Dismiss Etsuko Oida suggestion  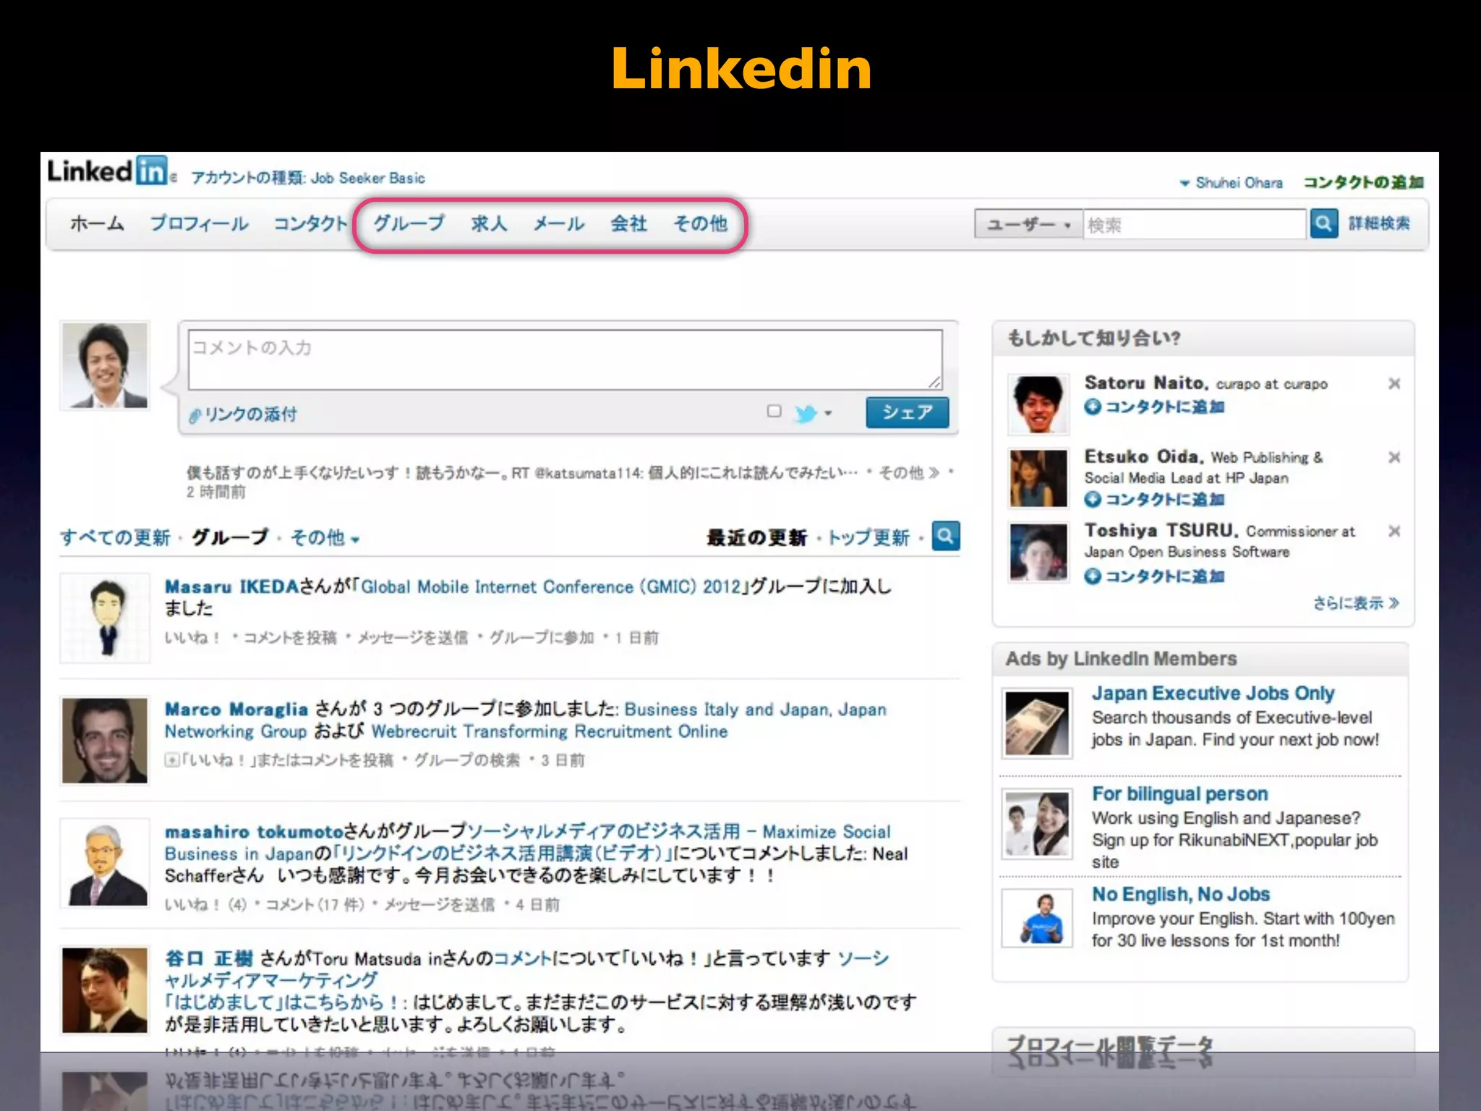[1394, 457]
